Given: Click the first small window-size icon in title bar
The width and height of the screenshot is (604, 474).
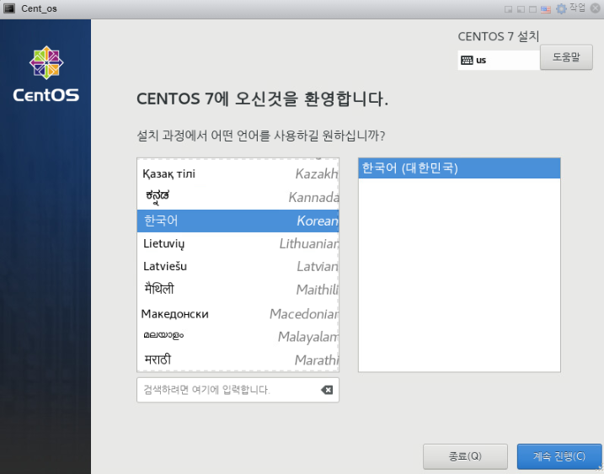Looking at the screenshot, I should 509,9.
